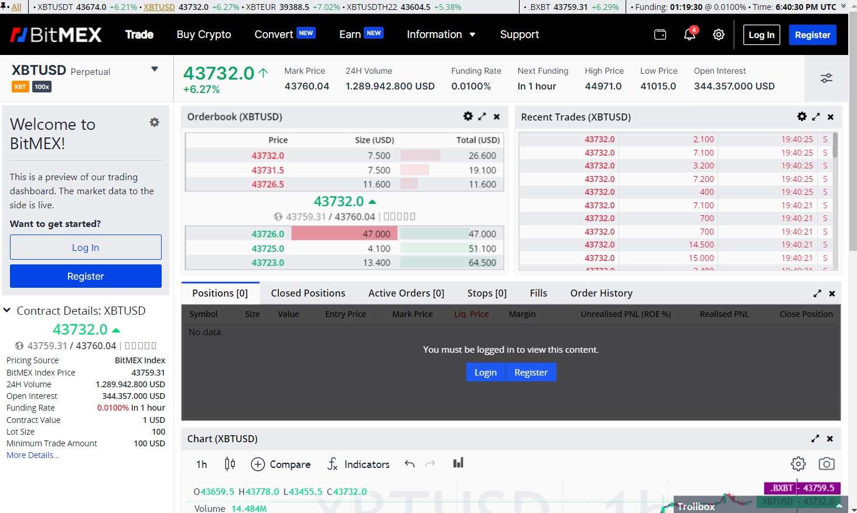
Task: Switch to Closed Positions tab
Action: [x=308, y=293]
